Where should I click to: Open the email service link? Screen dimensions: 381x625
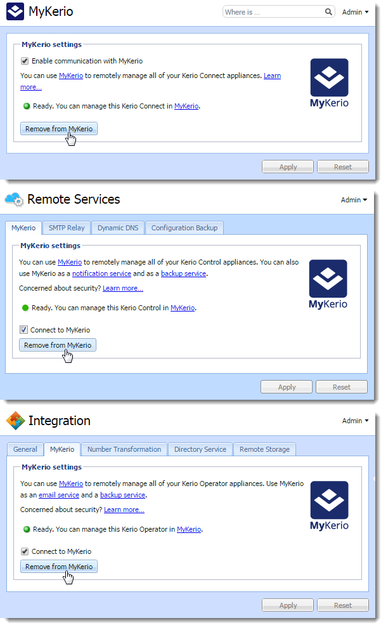coord(59,495)
